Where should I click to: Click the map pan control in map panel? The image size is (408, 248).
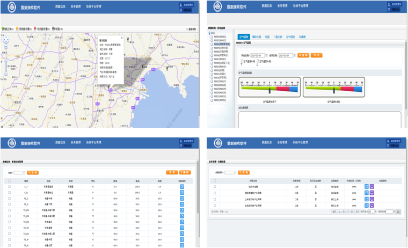click(6, 40)
